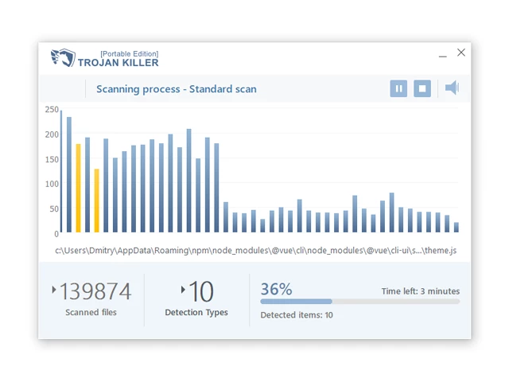The image size is (509, 382).
Task: Mute the scan sound via speaker icon
Action: click(x=452, y=88)
